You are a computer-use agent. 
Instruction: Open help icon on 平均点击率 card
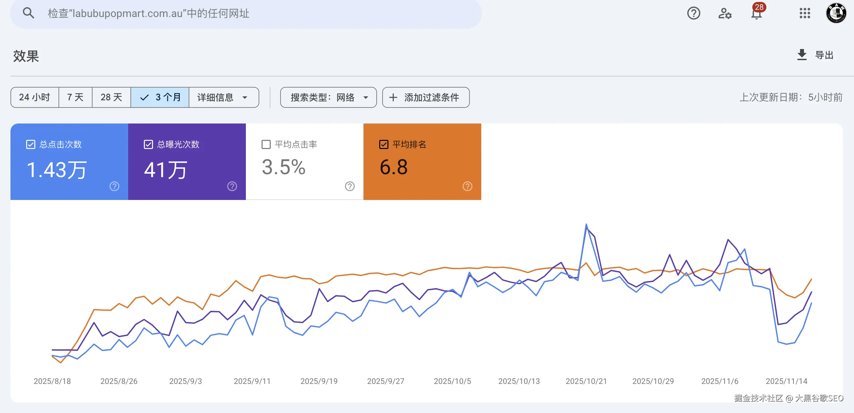pos(350,187)
